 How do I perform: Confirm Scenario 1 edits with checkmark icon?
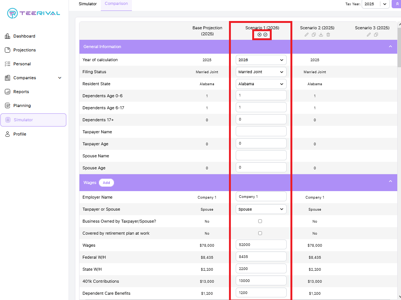(x=265, y=35)
